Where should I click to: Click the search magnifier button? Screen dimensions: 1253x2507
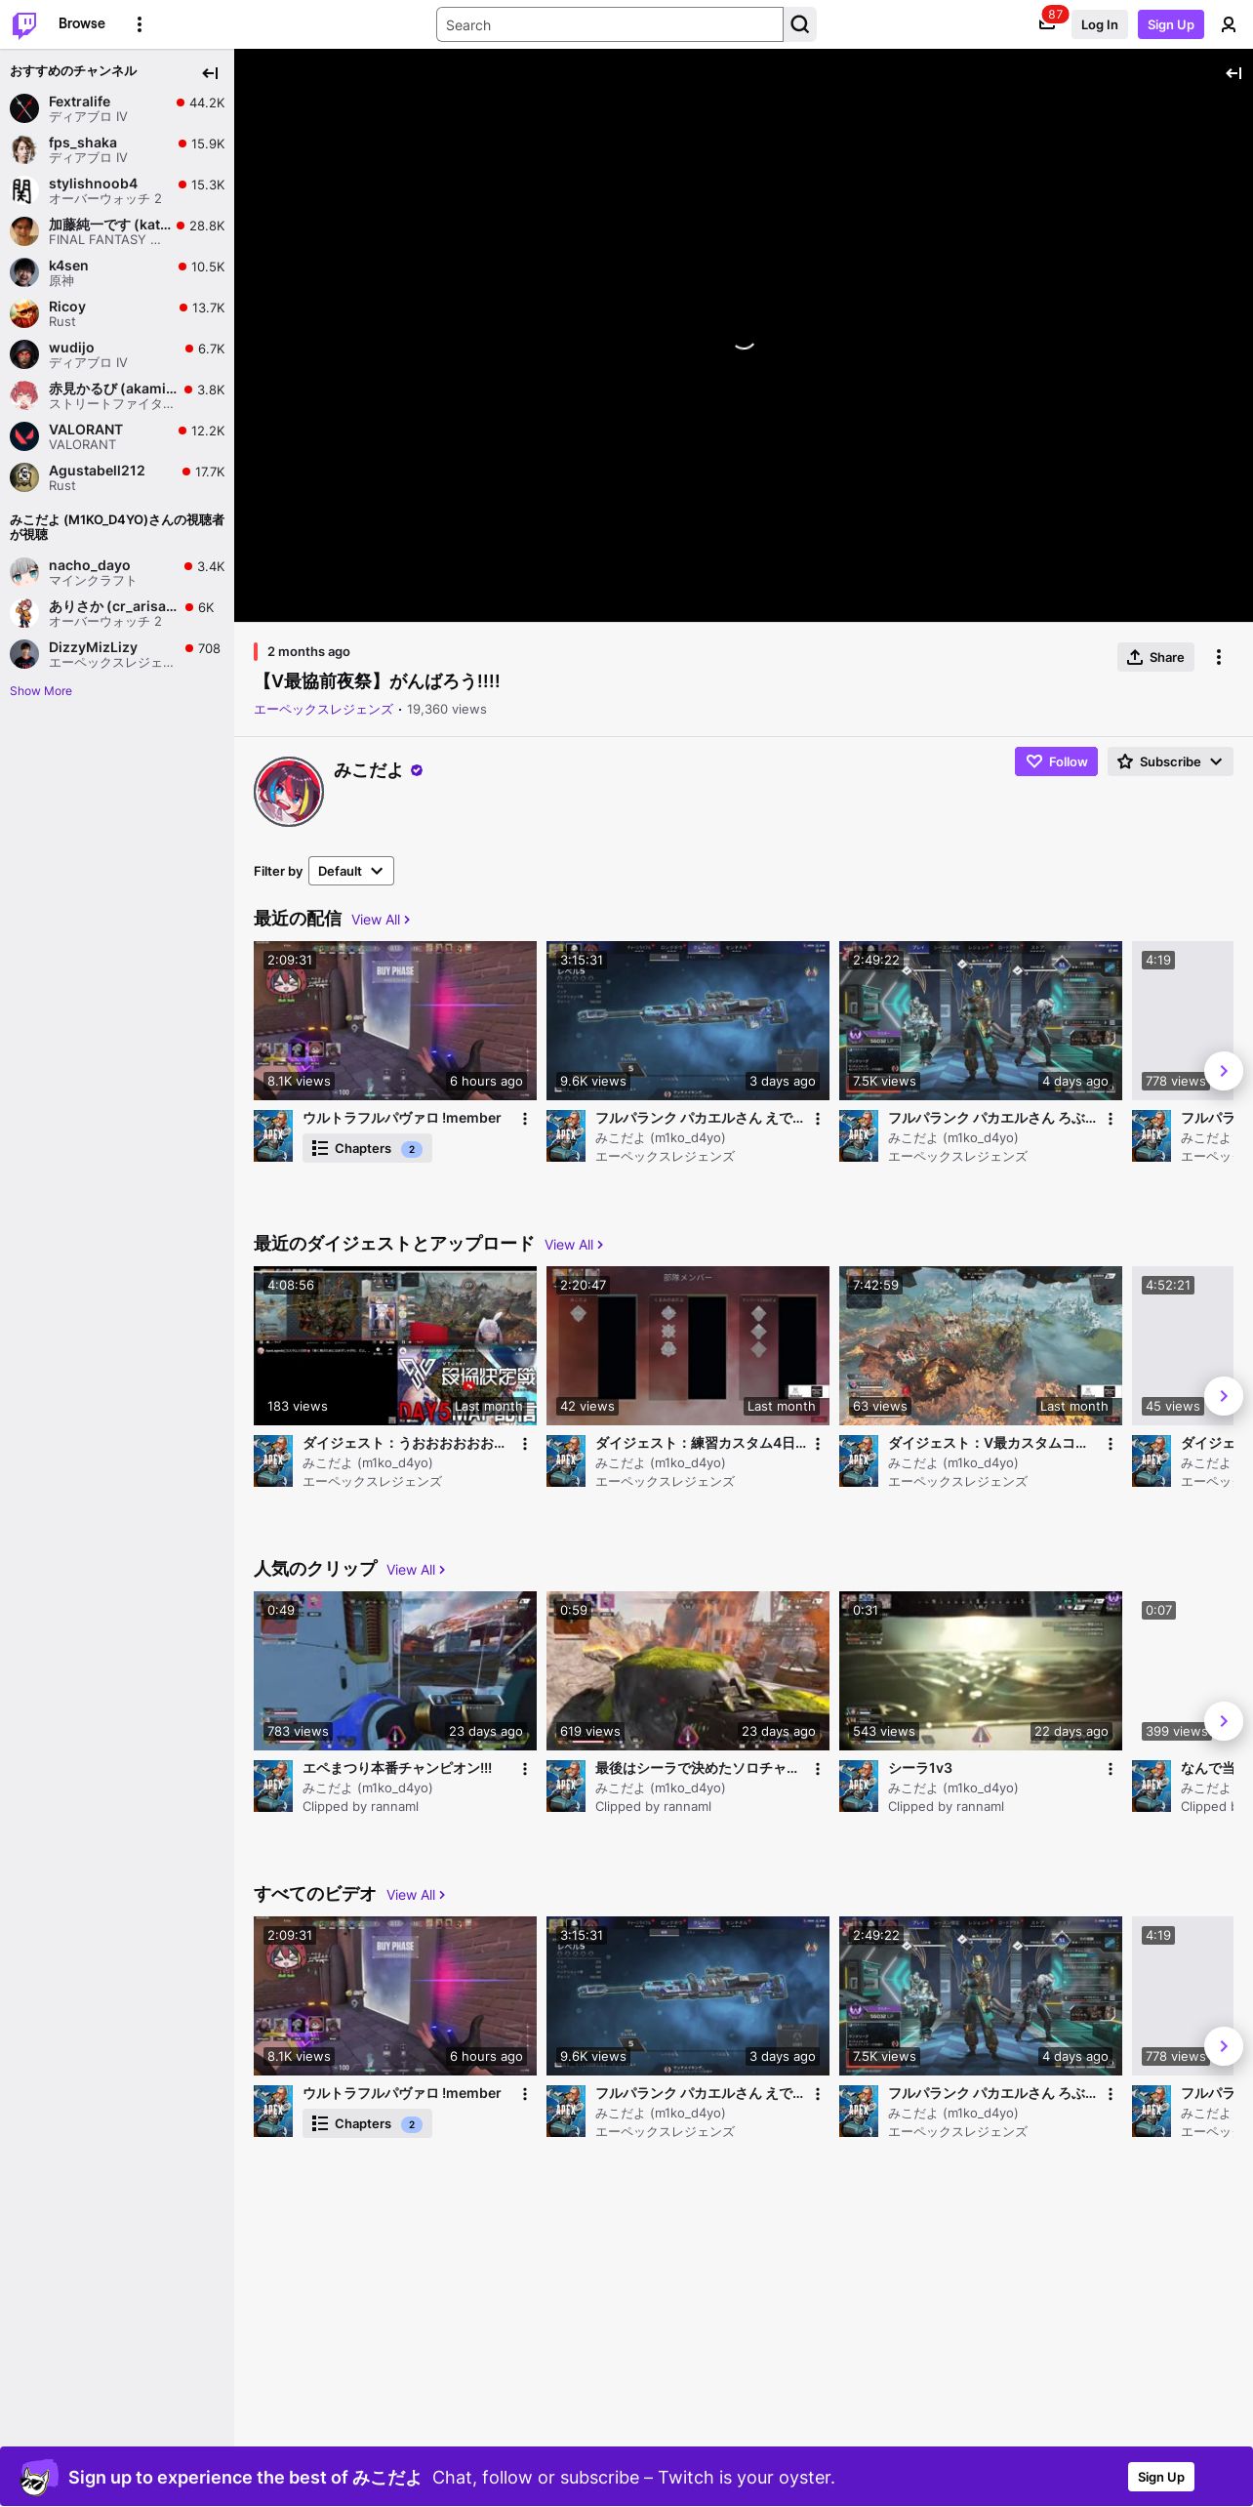tap(800, 24)
